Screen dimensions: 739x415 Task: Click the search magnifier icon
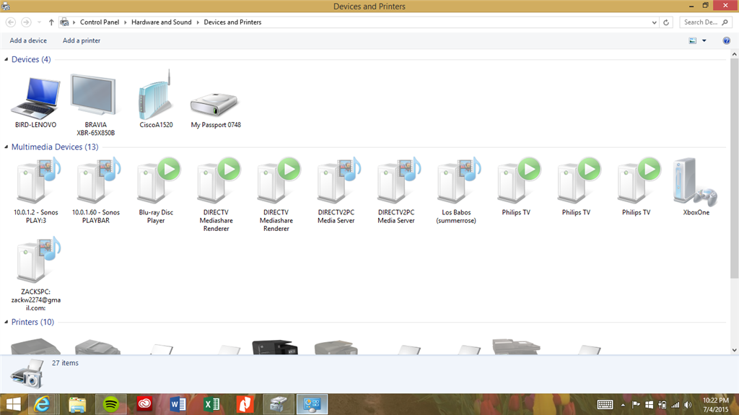[x=725, y=22]
